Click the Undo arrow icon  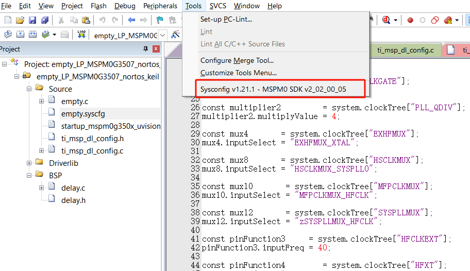[103, 20]
